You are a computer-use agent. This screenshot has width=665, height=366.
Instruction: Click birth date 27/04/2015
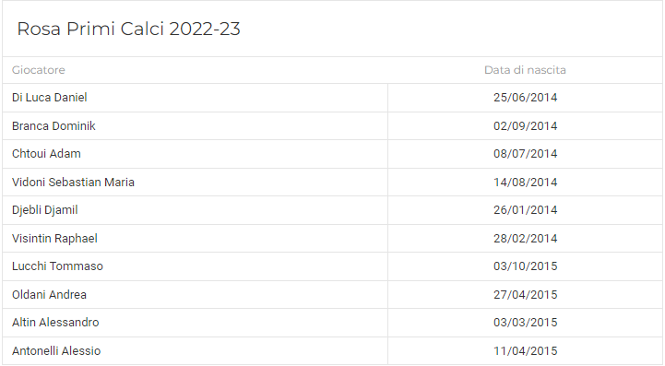[525, 295]
